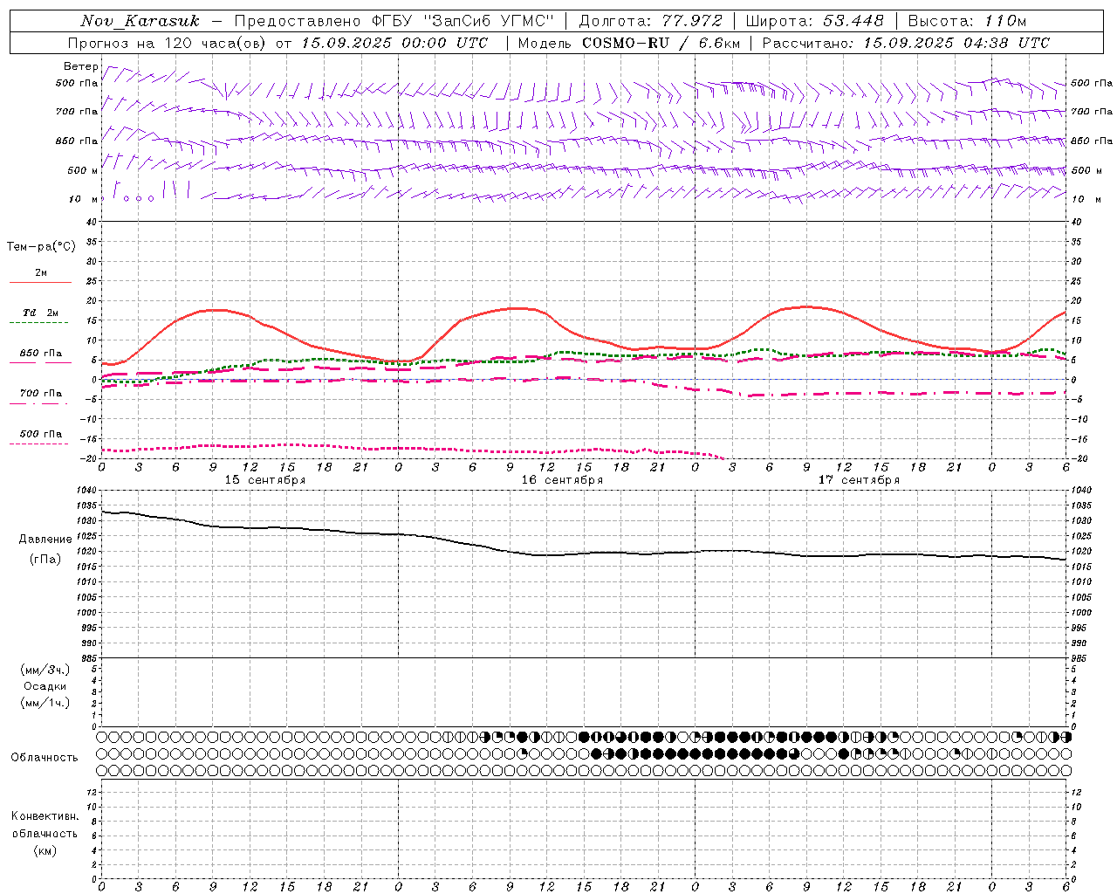The height and width of the screenshot is (894, 1117).
Task: Click the station name Nov_Karasuk
Action: 140,21
